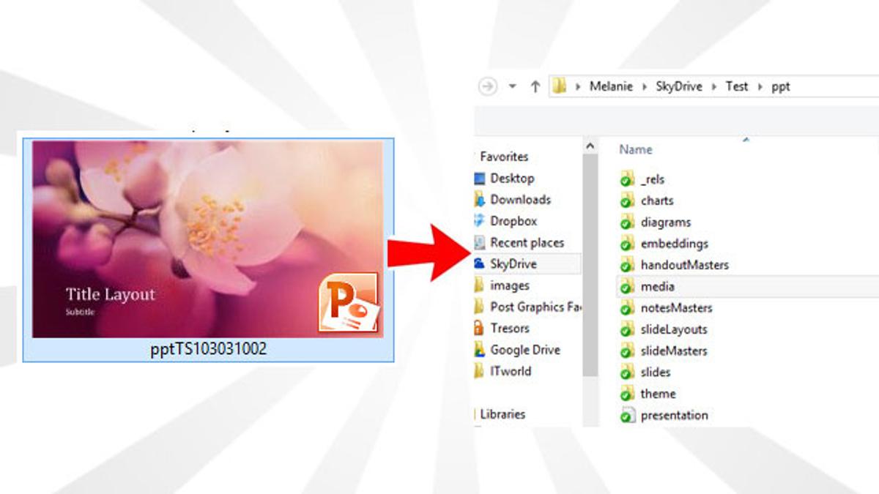Open the theme folder icon
The width and height of the screenshot is (879, 494).
(x=626, y=394)
